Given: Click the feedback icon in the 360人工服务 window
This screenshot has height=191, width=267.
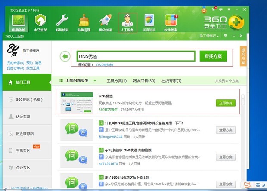Looking at the screenshot, I should click(226, 36).
